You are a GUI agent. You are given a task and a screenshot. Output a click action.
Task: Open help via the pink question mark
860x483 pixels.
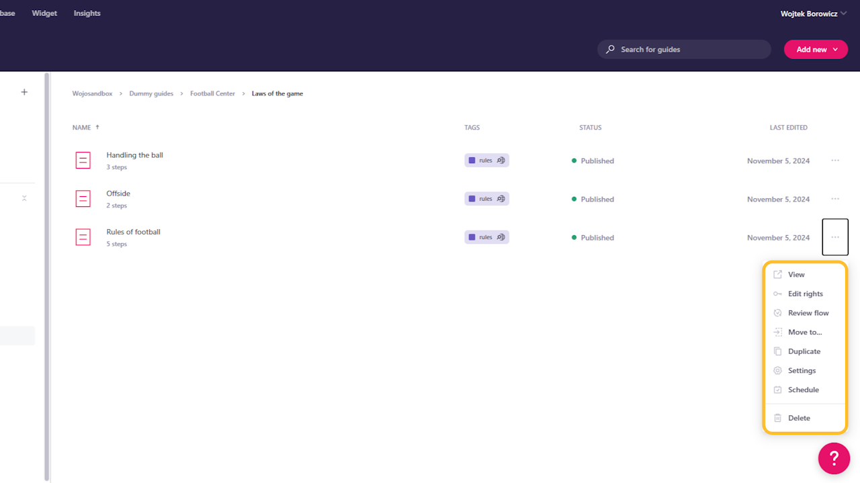[834, 458]
